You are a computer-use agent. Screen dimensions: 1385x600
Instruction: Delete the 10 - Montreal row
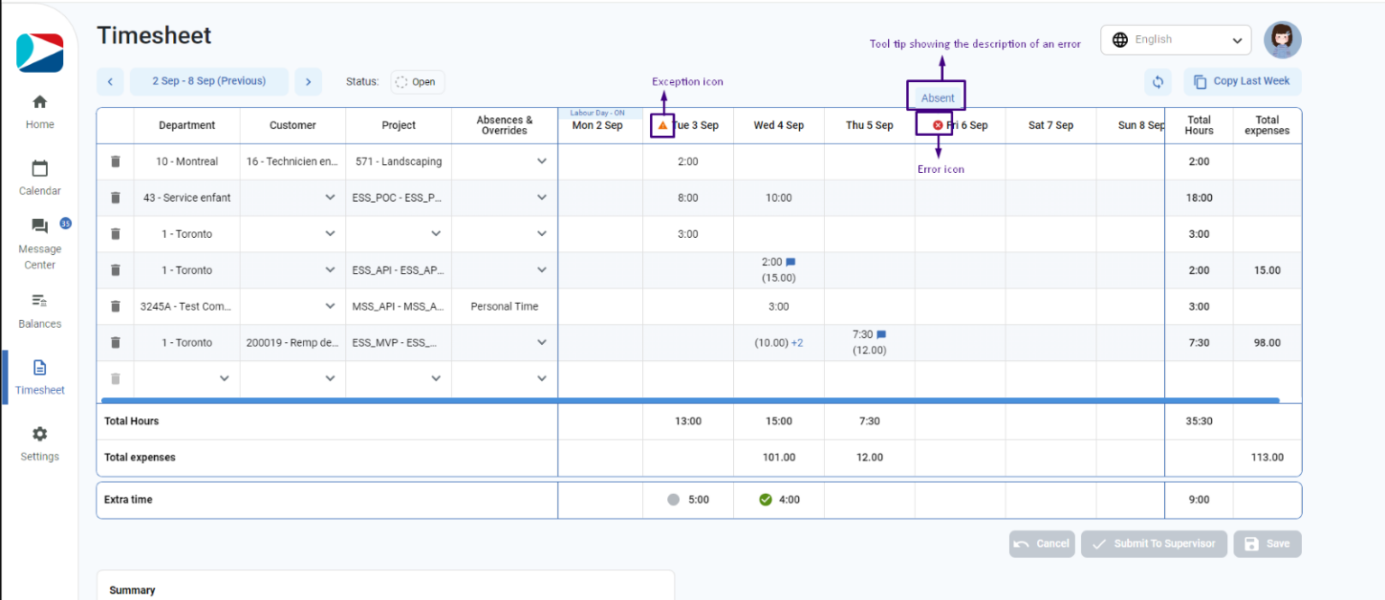click(115, 161)
